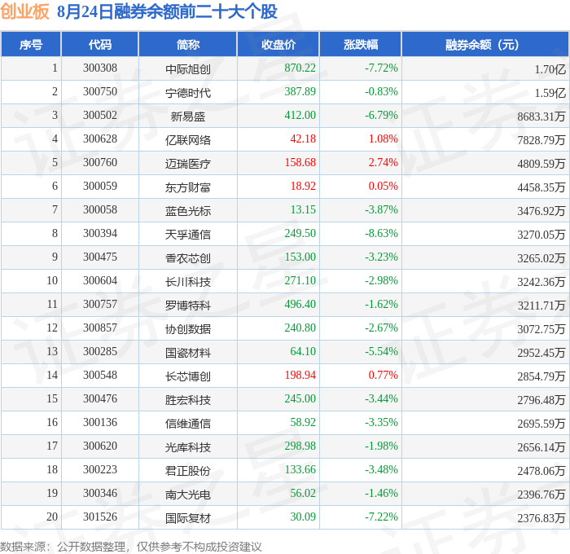This screenshot has height=554, width=570.
Task: Click stock name 亿联网络
Action: [x=188, y=140]
